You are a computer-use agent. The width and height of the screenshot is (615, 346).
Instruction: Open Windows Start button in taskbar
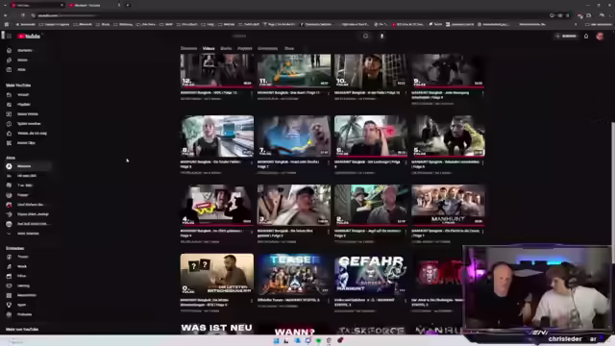tap(276, 340)
